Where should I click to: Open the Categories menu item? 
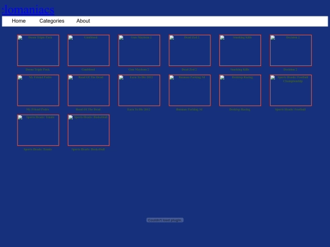point(52,21)
